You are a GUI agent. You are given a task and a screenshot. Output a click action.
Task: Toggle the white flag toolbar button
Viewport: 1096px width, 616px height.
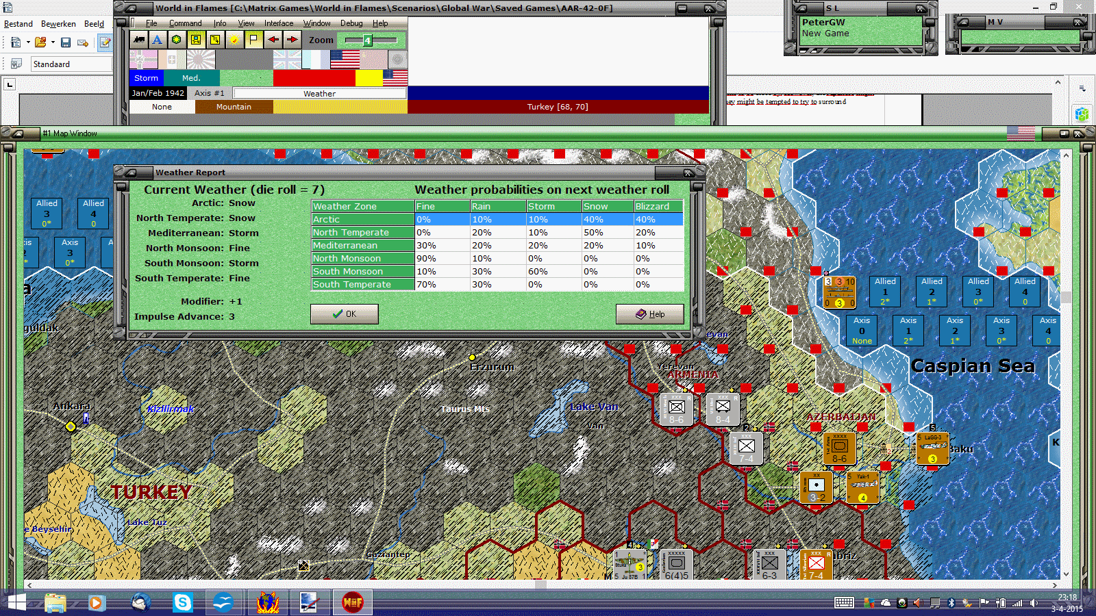pos(253,40)
